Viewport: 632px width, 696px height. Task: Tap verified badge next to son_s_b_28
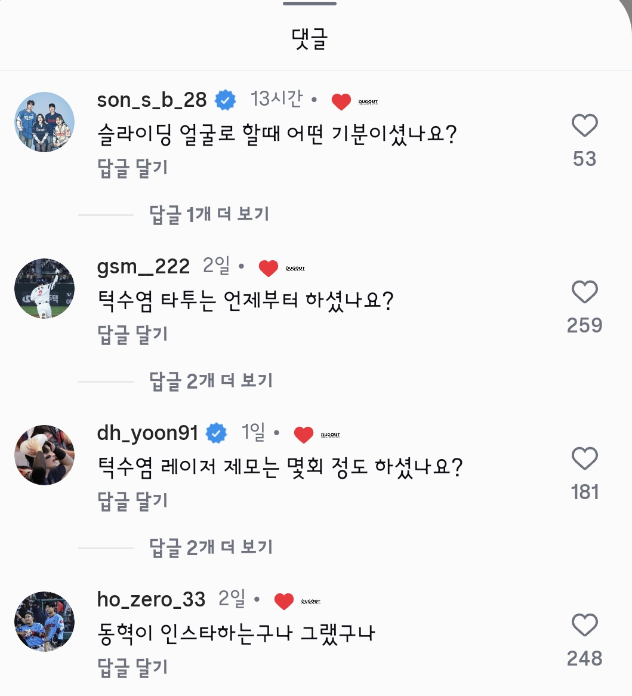click(225, 100)
